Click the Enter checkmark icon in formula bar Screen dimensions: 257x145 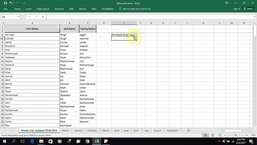point(36,17)
